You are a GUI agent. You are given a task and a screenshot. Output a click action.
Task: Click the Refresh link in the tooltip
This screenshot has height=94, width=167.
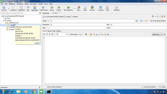pyautogui.click(x=37, y=43)
